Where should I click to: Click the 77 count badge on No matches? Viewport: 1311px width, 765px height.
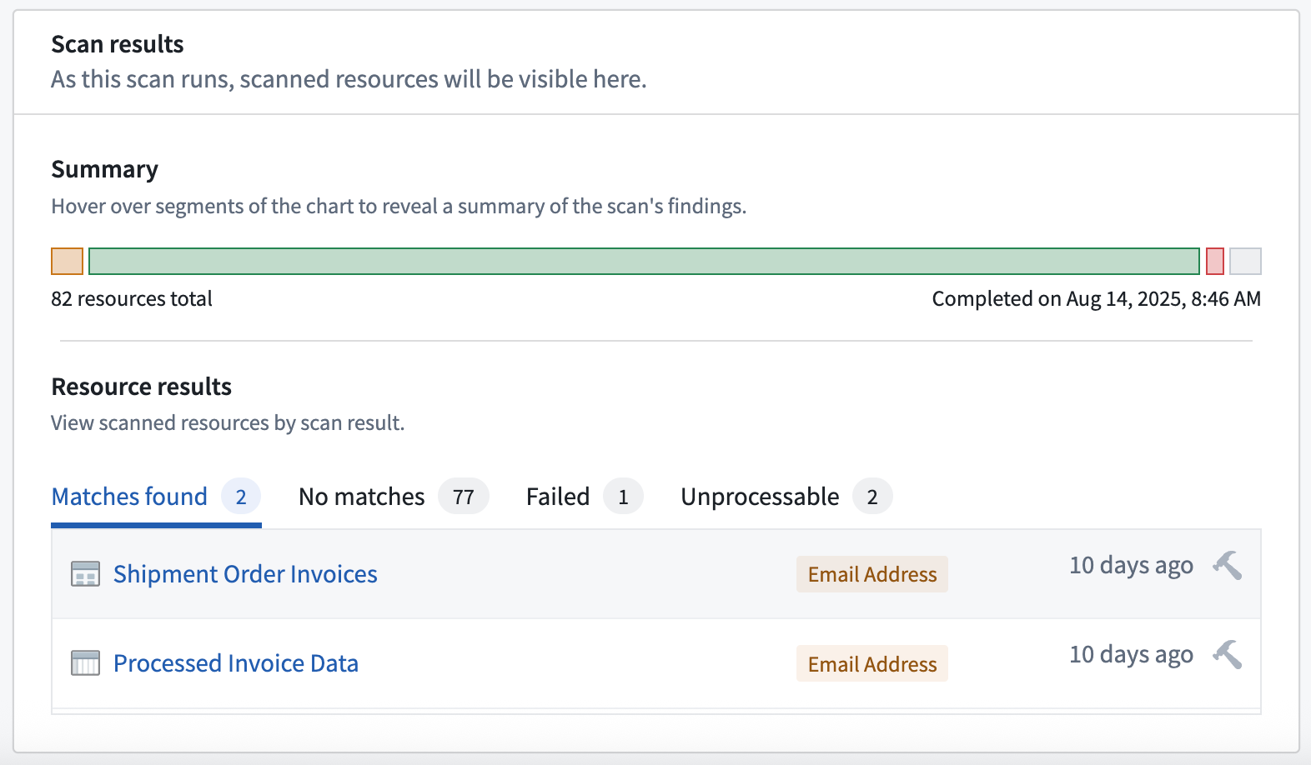coord(463,497)
